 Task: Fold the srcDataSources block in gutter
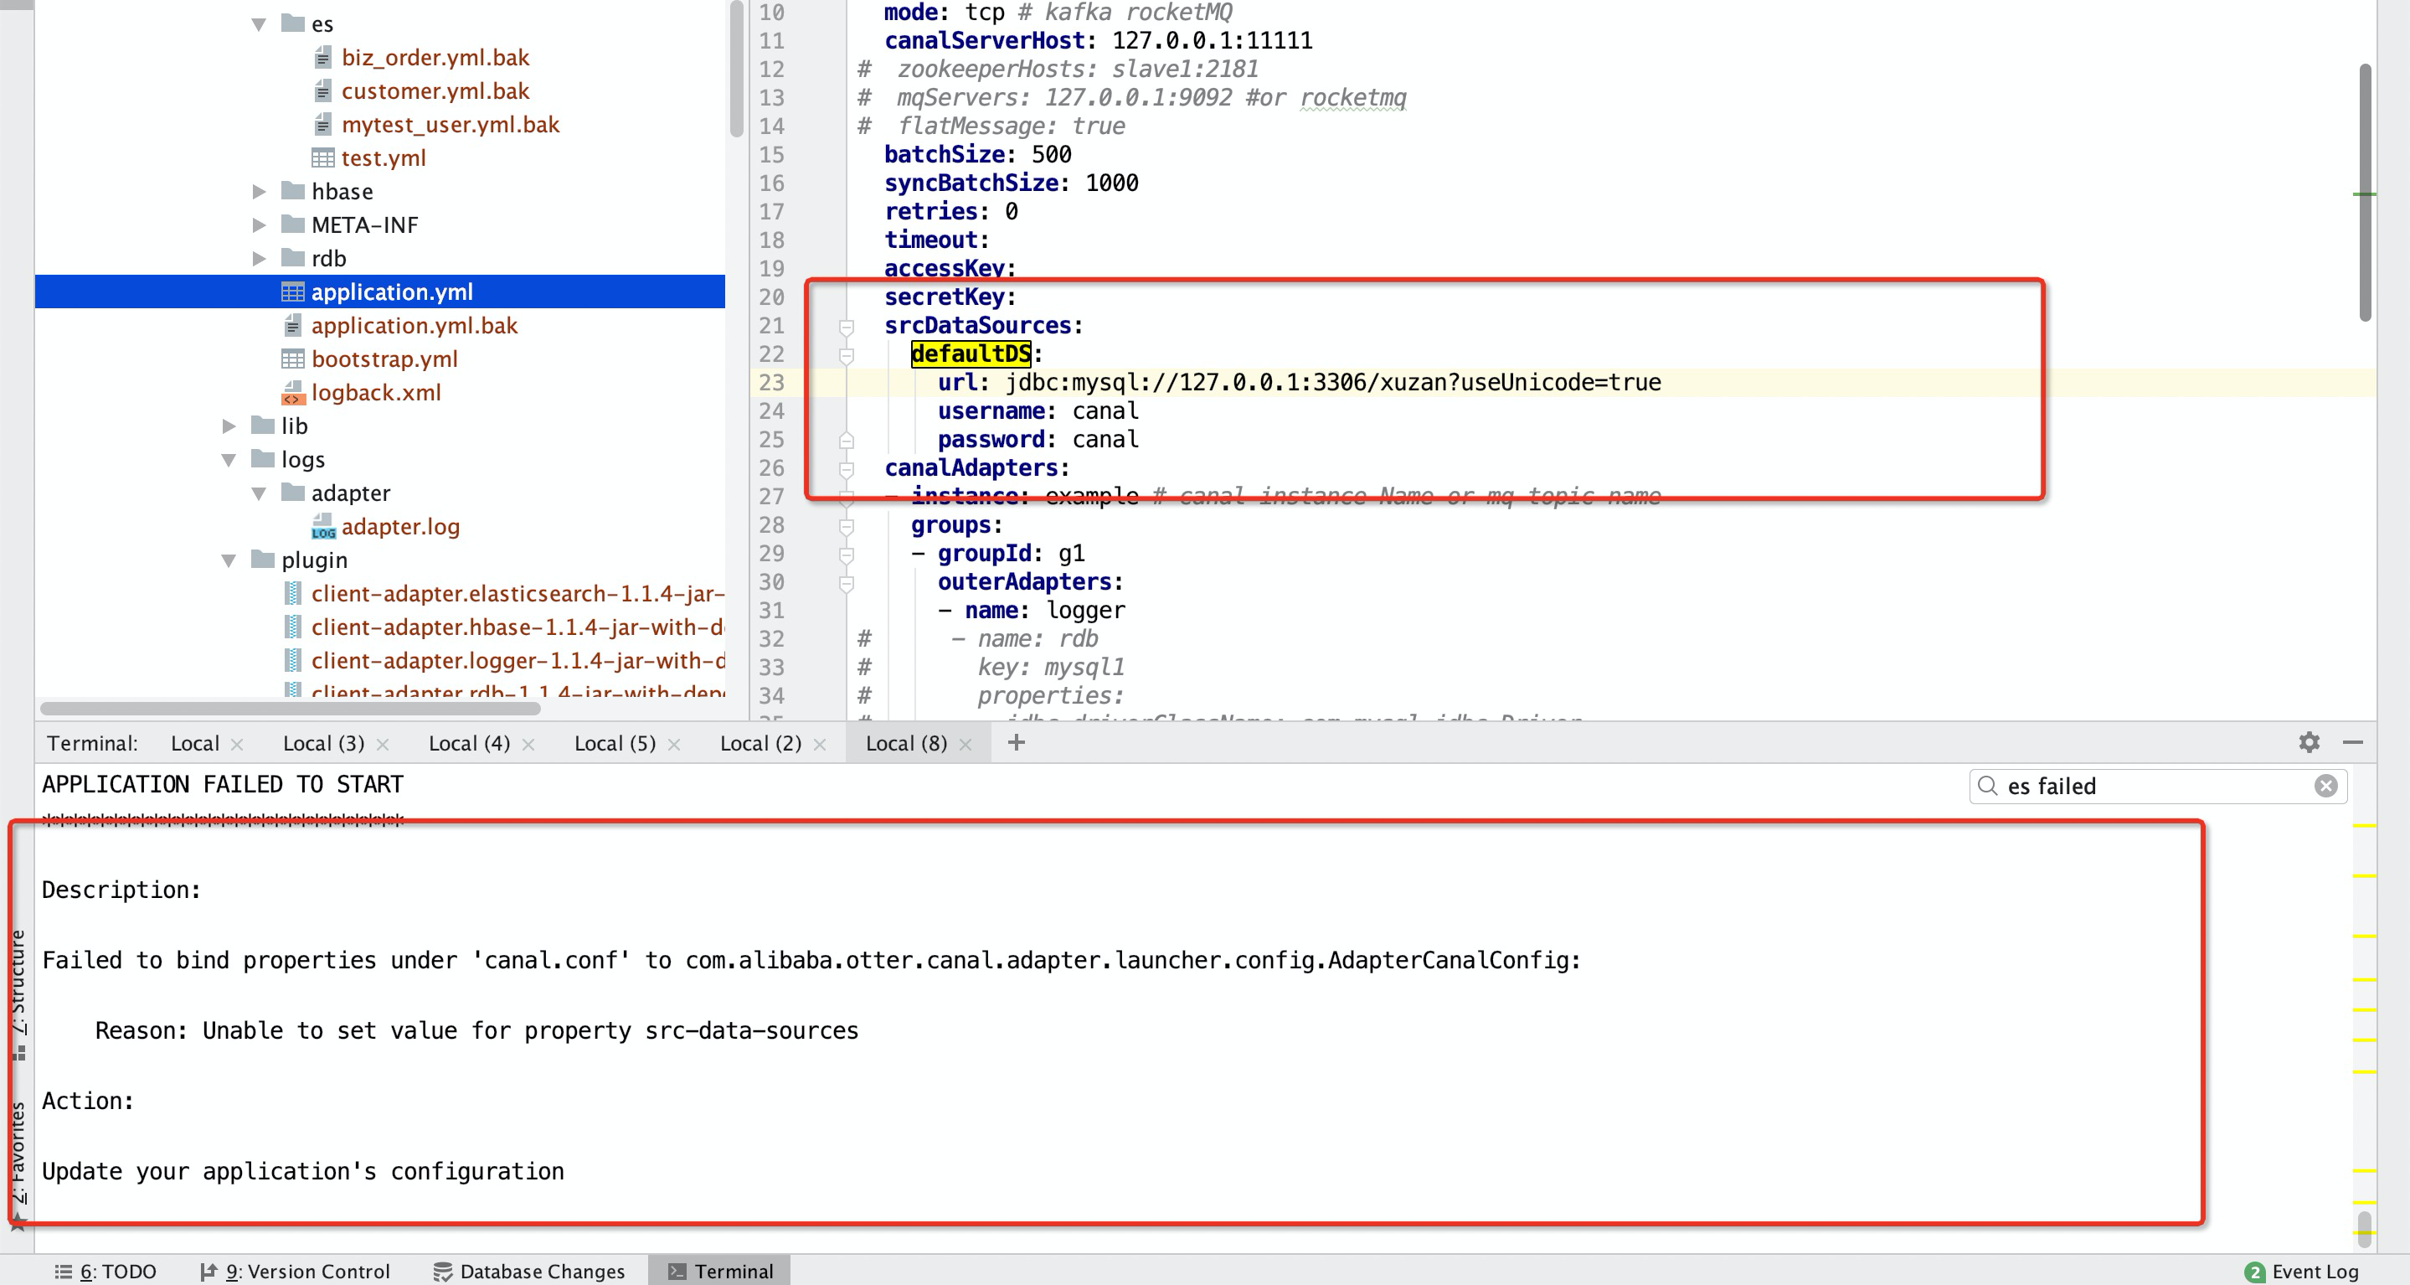[846, 327]
